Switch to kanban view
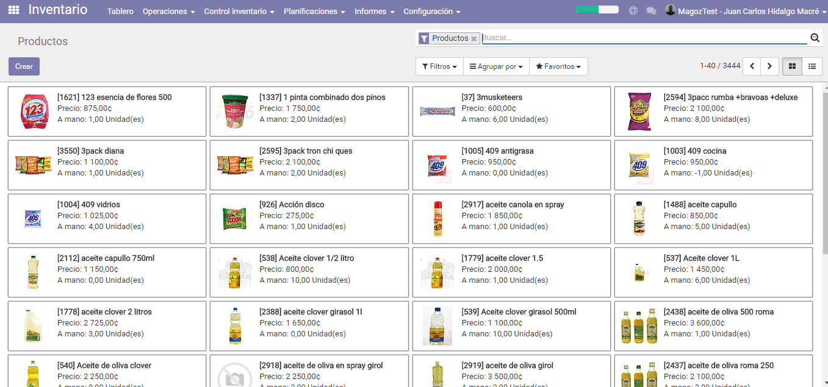Viewport: 828px width, 387px height. pyautogui.click(x=793, y=66)
